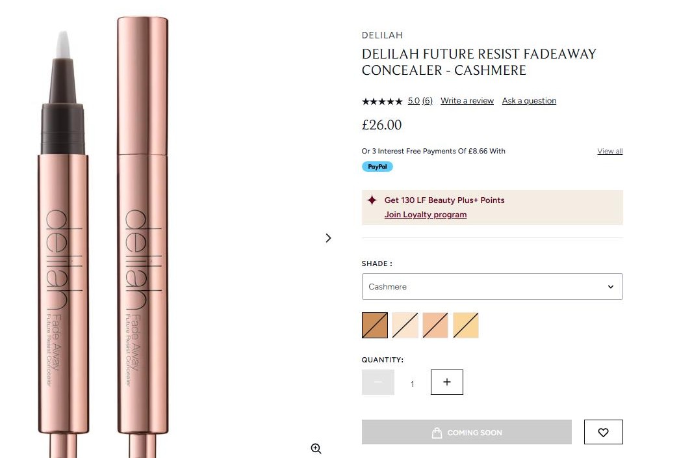Click the loyalty sparkle star icon
The image size is (679, 458).
click(372, 200)
